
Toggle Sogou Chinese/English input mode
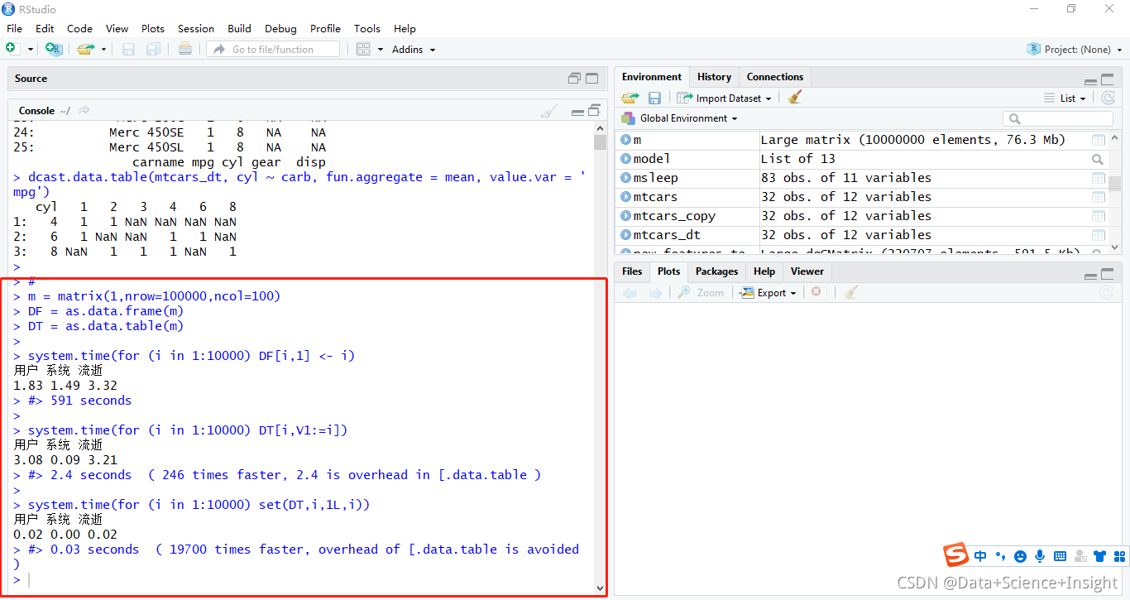[x=980, y=556]
